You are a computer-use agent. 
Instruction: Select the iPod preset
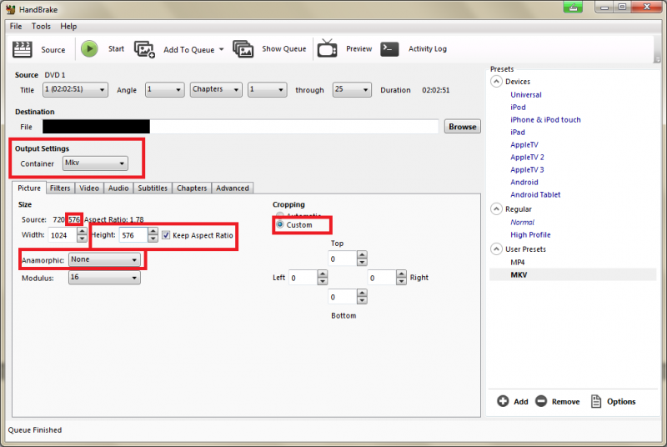518,108
